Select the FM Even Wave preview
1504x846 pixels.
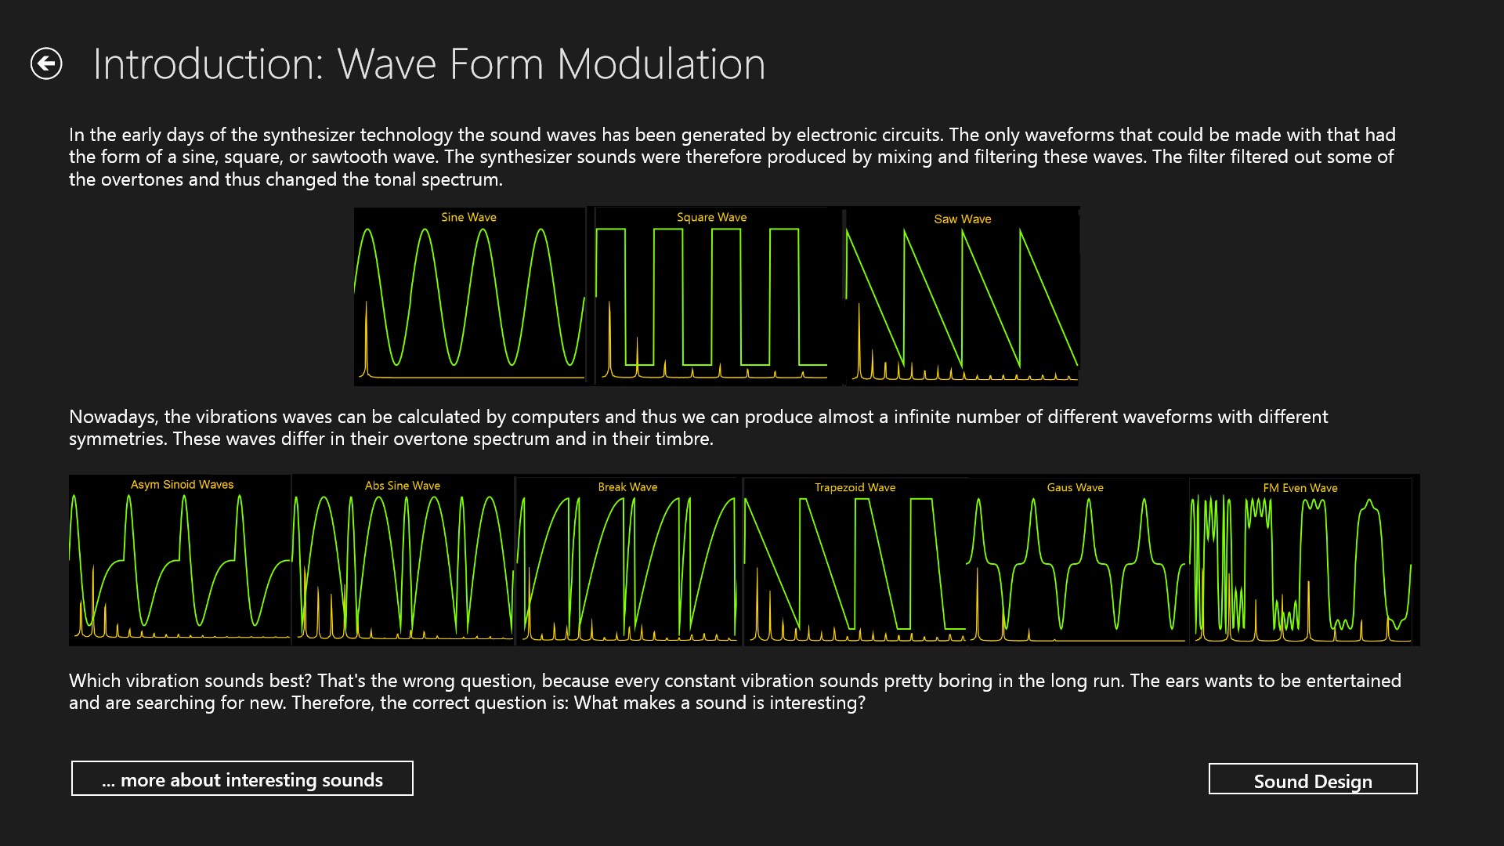pyautogui.click(x=1303, y=560)
